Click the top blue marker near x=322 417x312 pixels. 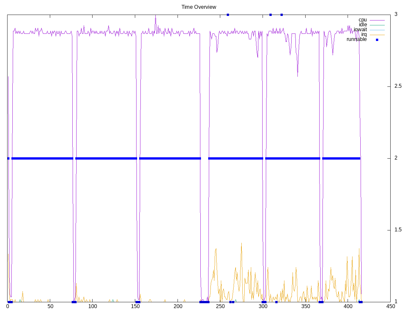point(281,15)
